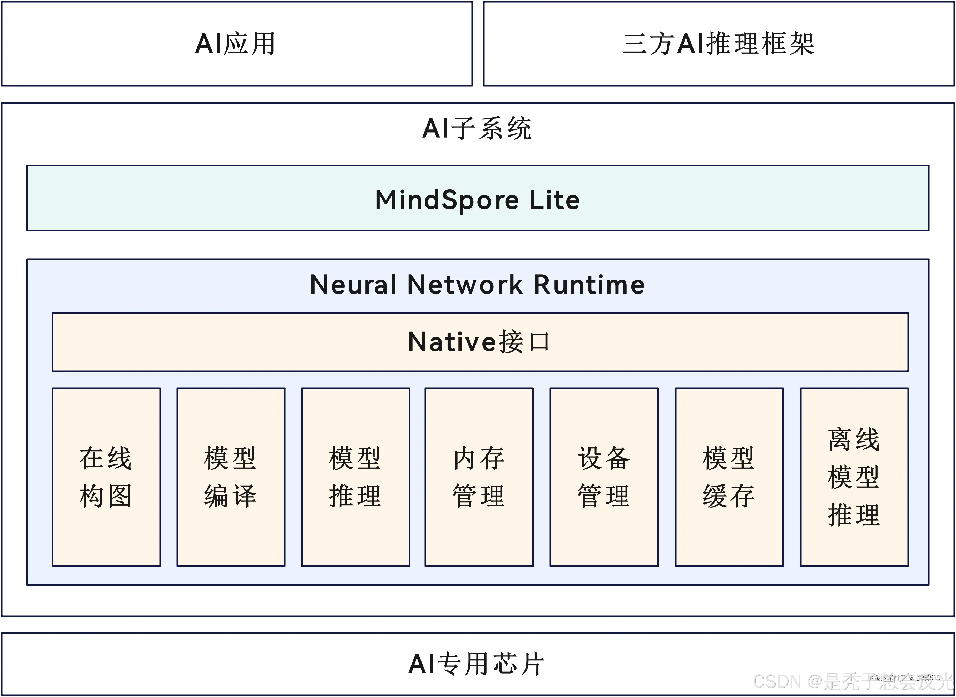Click the 离线模型推理 module box

tap(855, 477)
